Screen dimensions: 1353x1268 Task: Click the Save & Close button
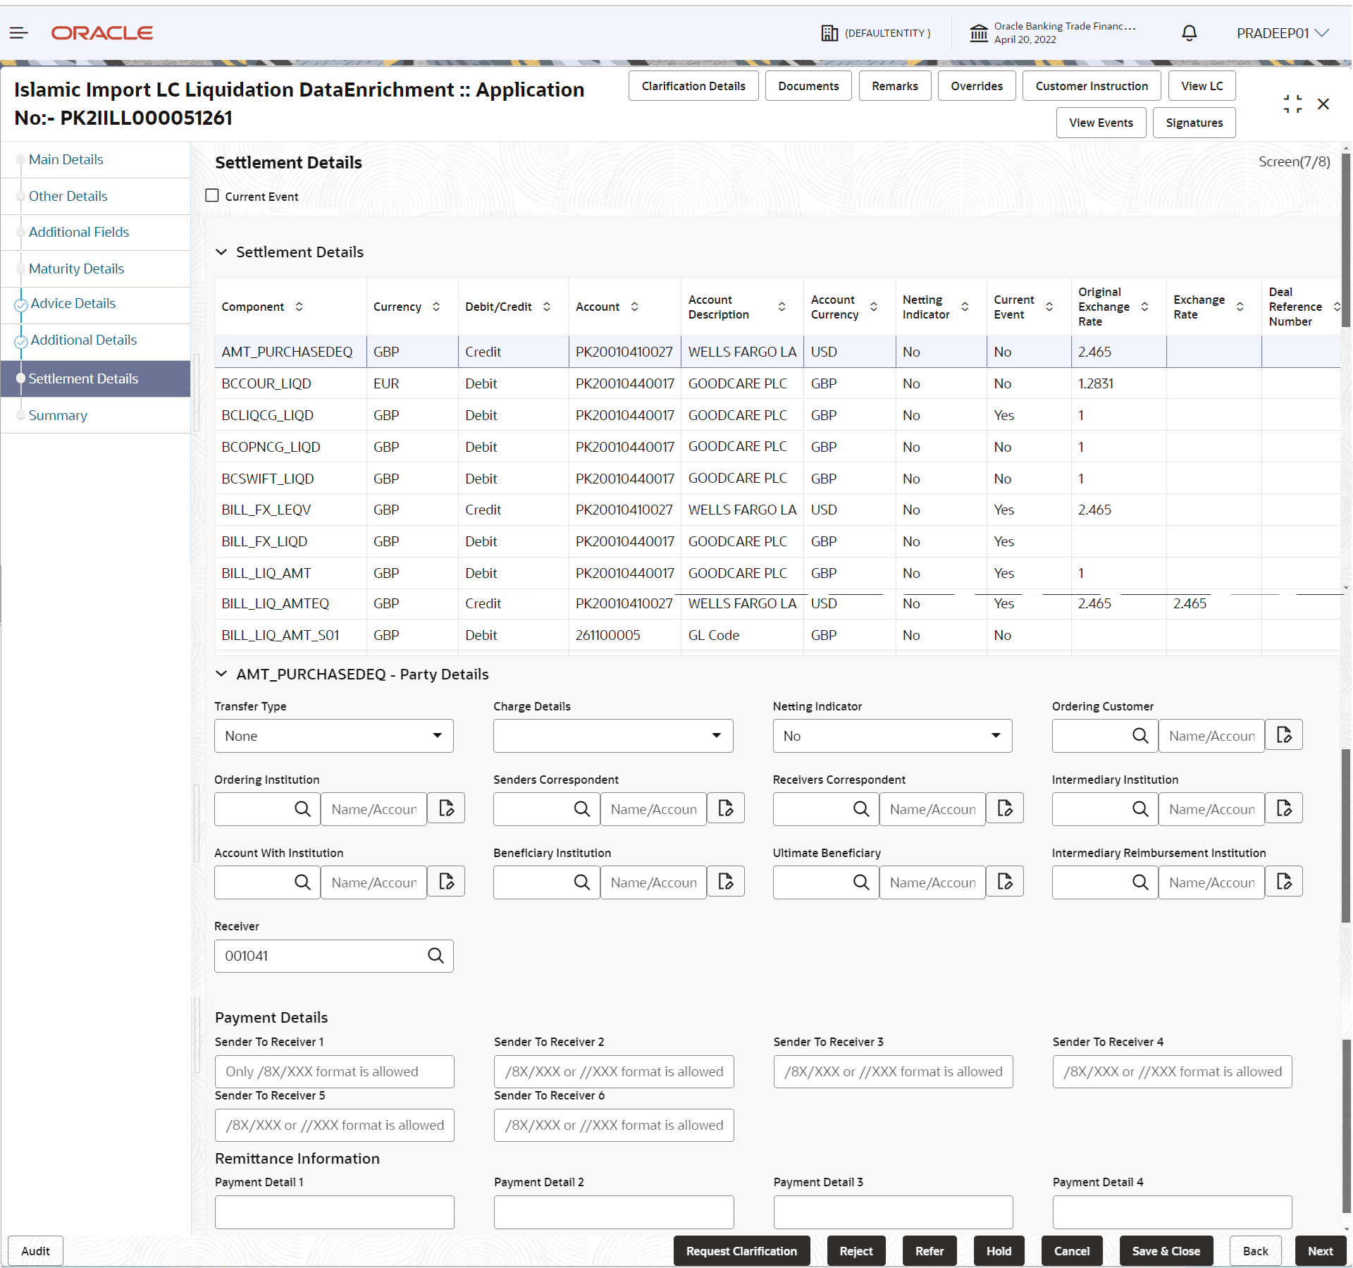point(1166,1250)
